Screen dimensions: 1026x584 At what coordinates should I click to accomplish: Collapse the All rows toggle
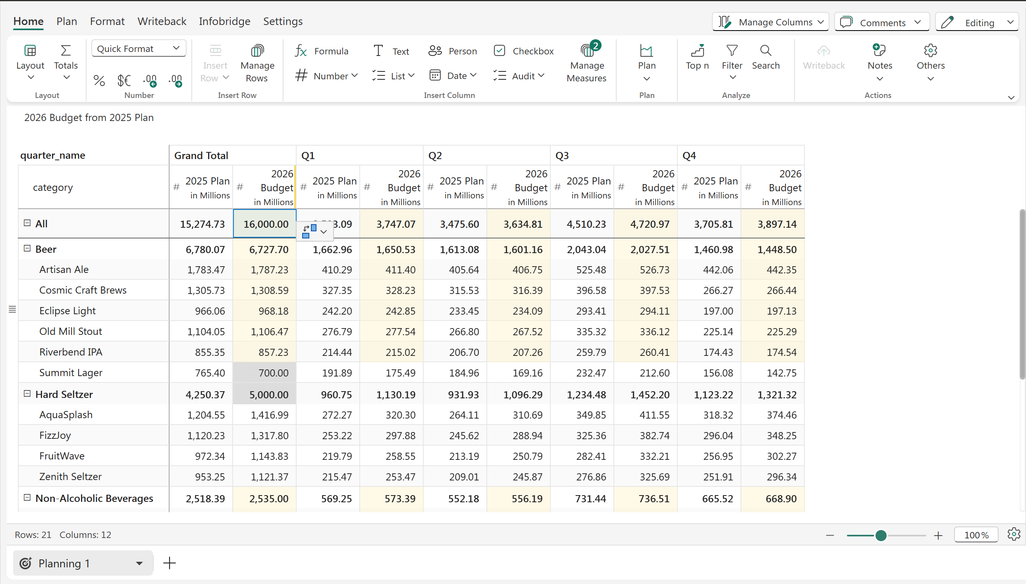point(27,223)
